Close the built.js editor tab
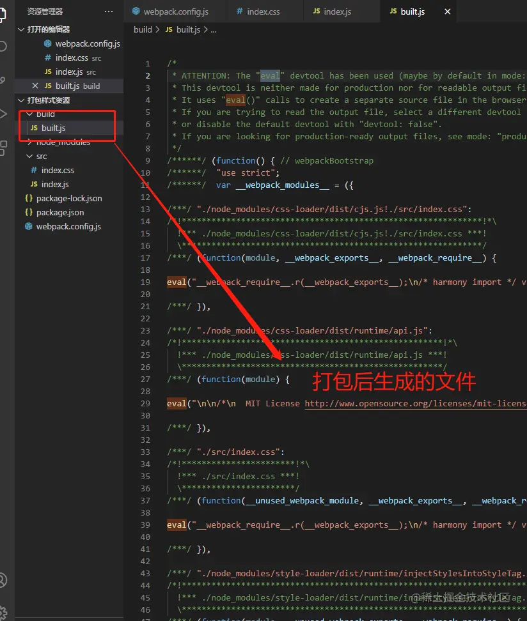This screenshot has height=621, width=527. coord(447,11)
